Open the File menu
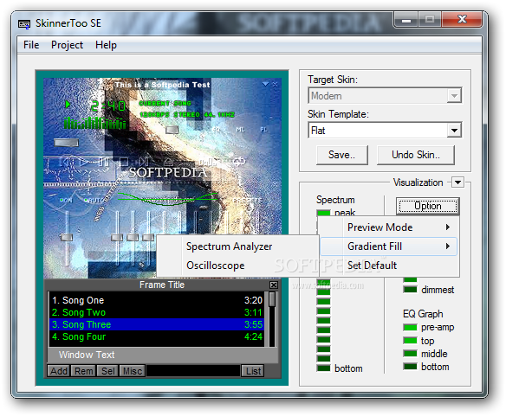Viewport: 506px width, 416px height. click(31, 45)
